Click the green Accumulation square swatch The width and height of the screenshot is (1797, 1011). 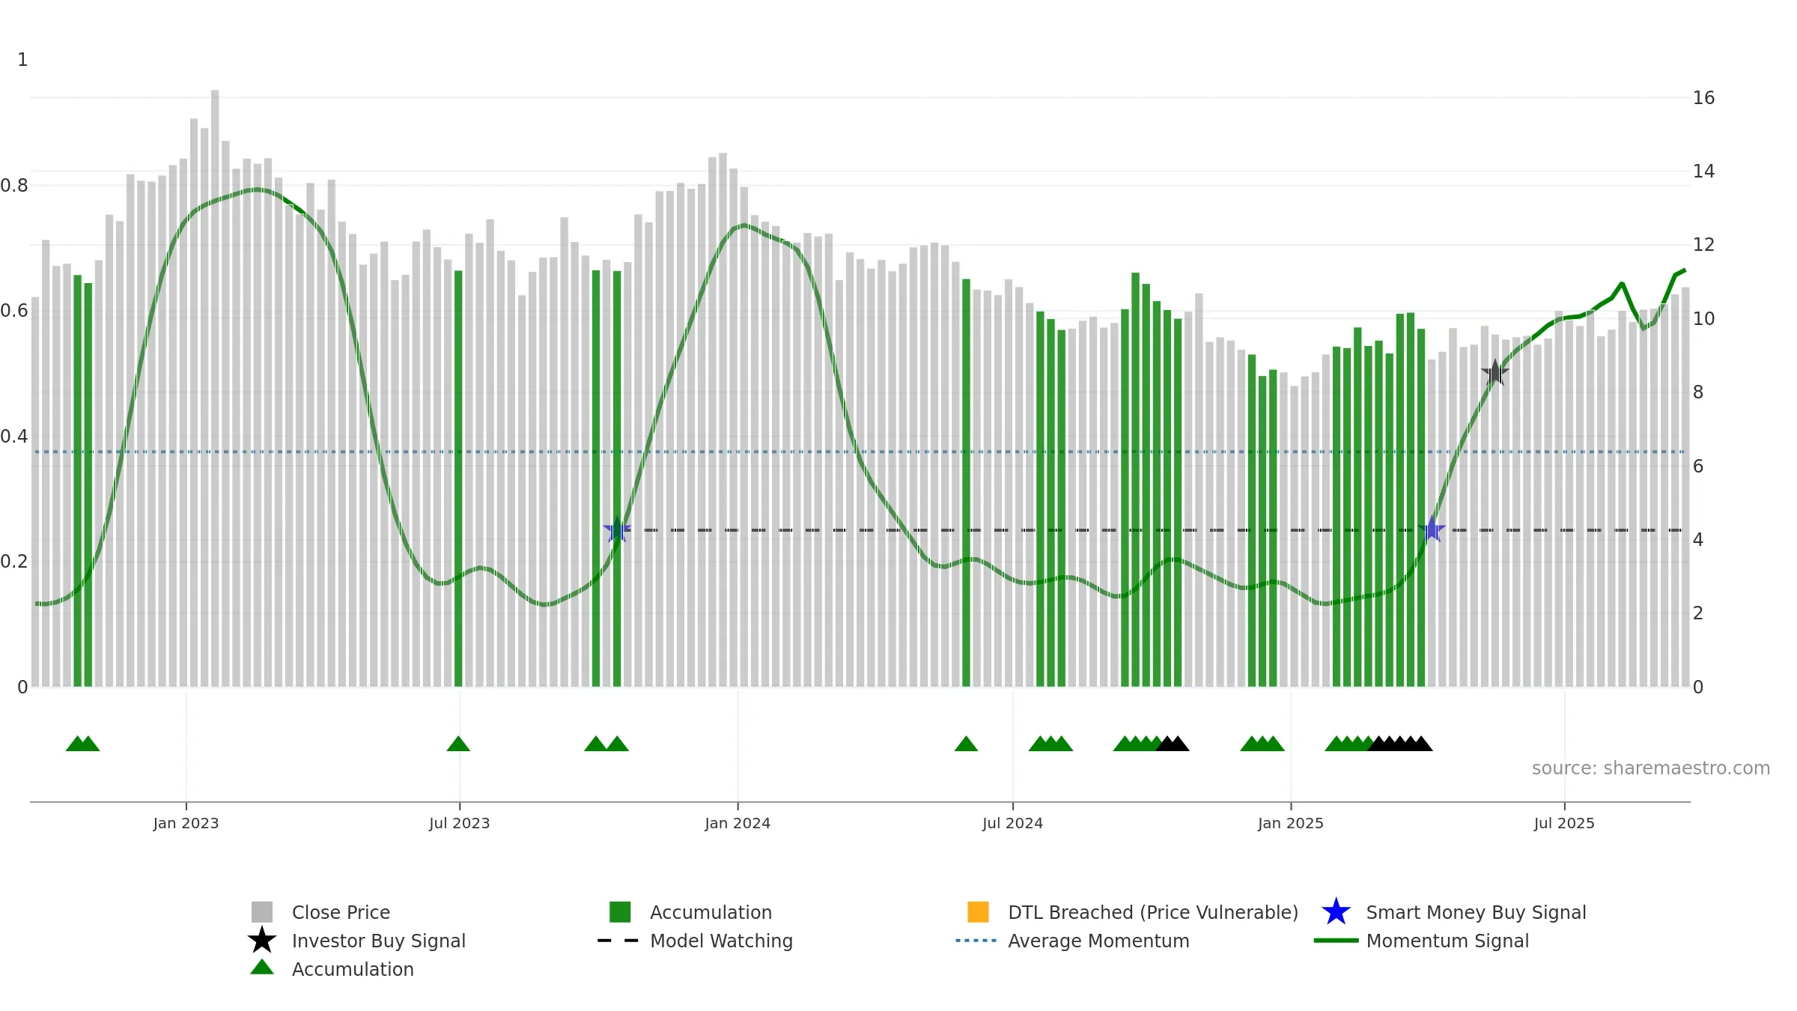[620, 912]
